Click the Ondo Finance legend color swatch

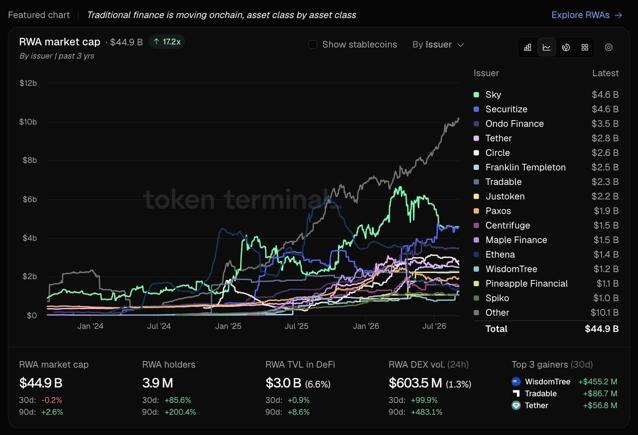pyautogui.click(x=477, y=124)
